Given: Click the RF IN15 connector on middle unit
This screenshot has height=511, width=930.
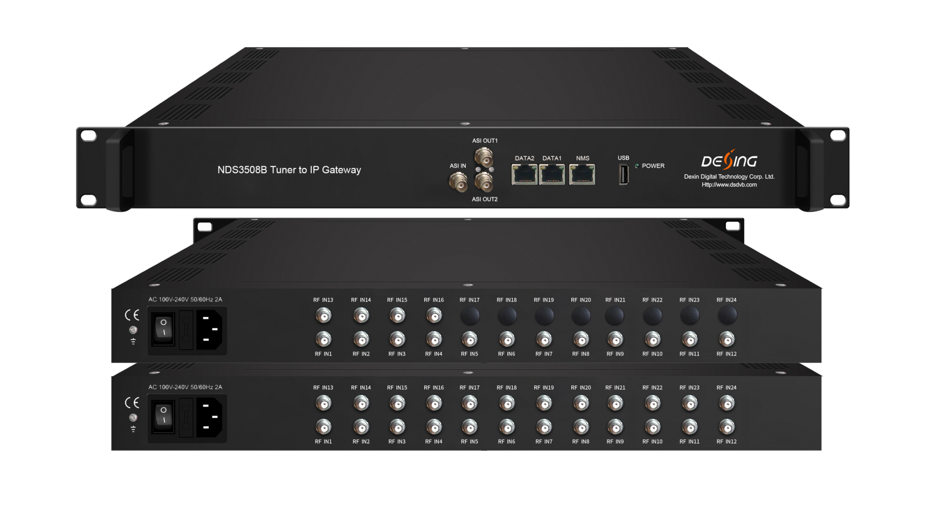Looking at the screenshot, I should (x=398, y=315).
